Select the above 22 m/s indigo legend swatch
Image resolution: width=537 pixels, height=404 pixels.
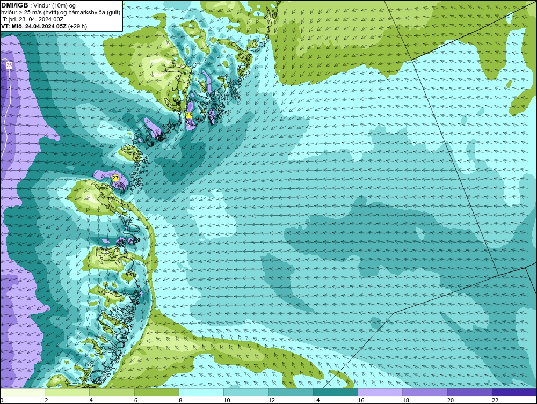coord(514,392)
